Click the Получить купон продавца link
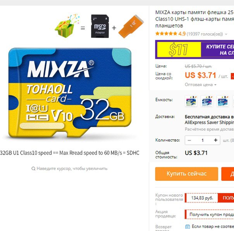 pos(209,214)
